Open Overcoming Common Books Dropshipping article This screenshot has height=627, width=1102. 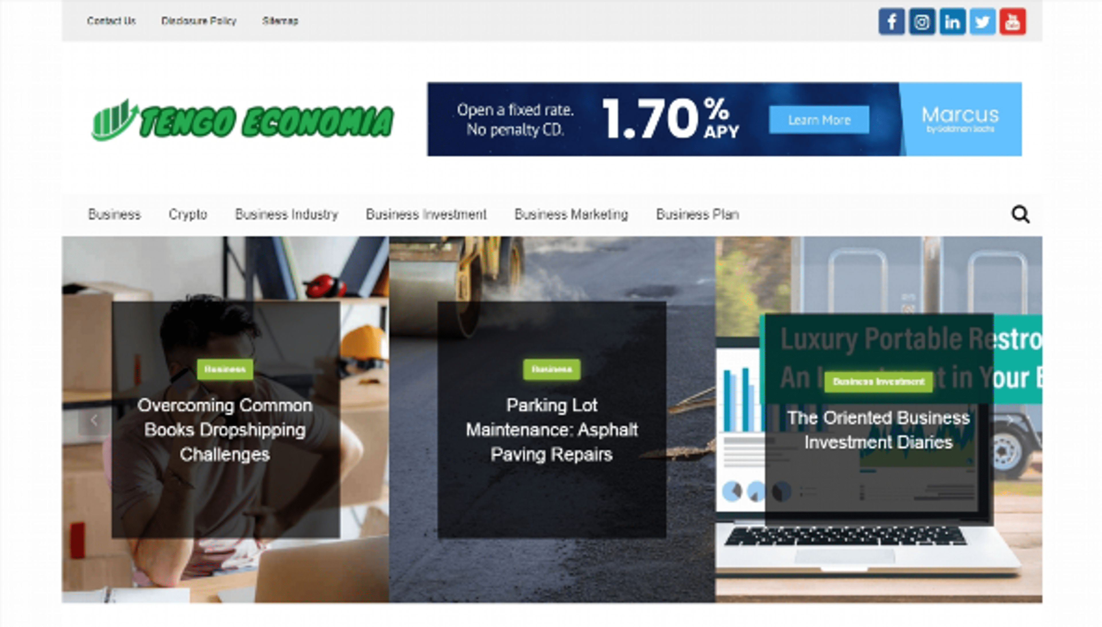tap(225, 430)
